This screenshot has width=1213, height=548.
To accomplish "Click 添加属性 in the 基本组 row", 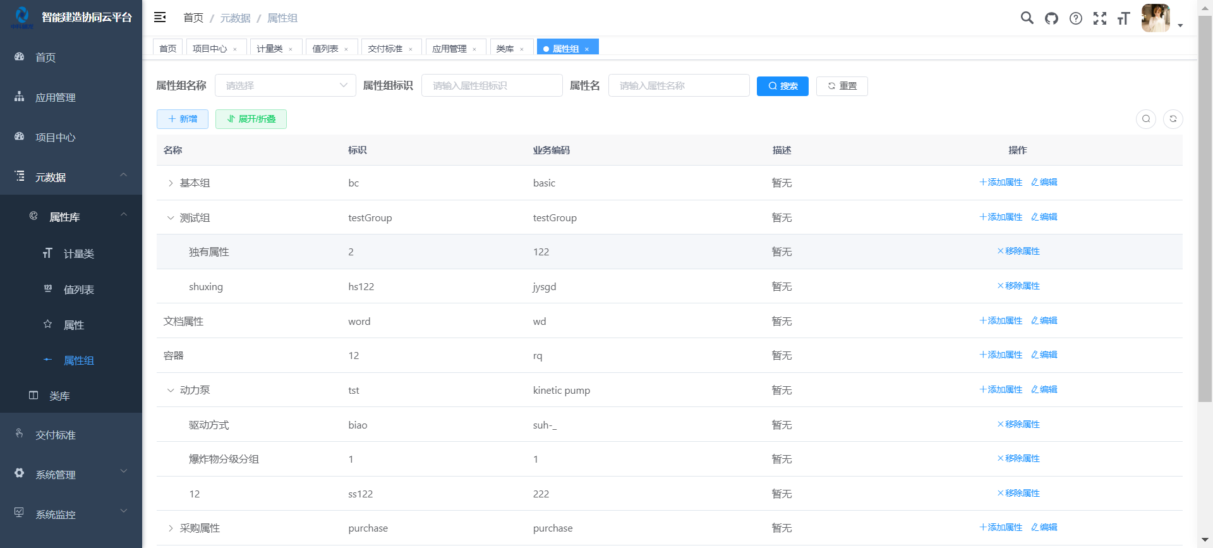I will click(x=1001, y=182).
